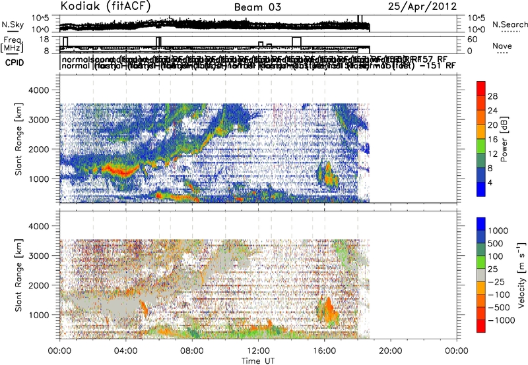Click the Nave legend label
528x365 pixels.
(x=502, y=45)
